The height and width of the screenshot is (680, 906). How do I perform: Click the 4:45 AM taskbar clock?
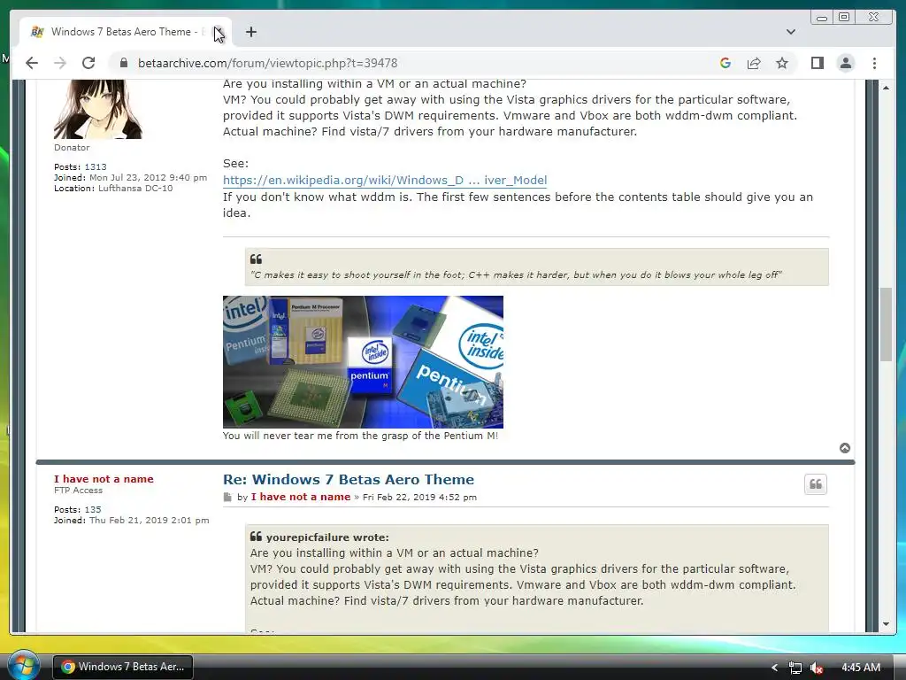(x=861, y=668)
